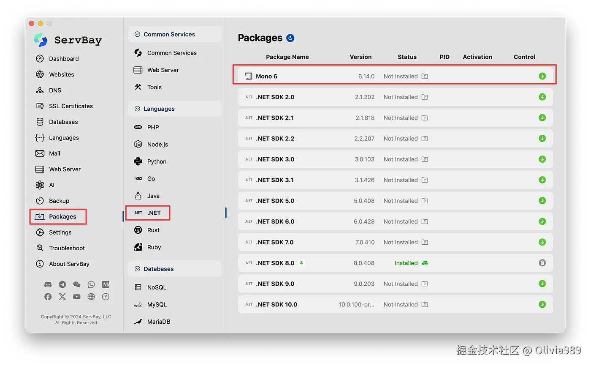Open the Facebook icon in sidebar footer
Image resolution: width=591 pixels, height=366 pixels.
(x=48, y=297)
